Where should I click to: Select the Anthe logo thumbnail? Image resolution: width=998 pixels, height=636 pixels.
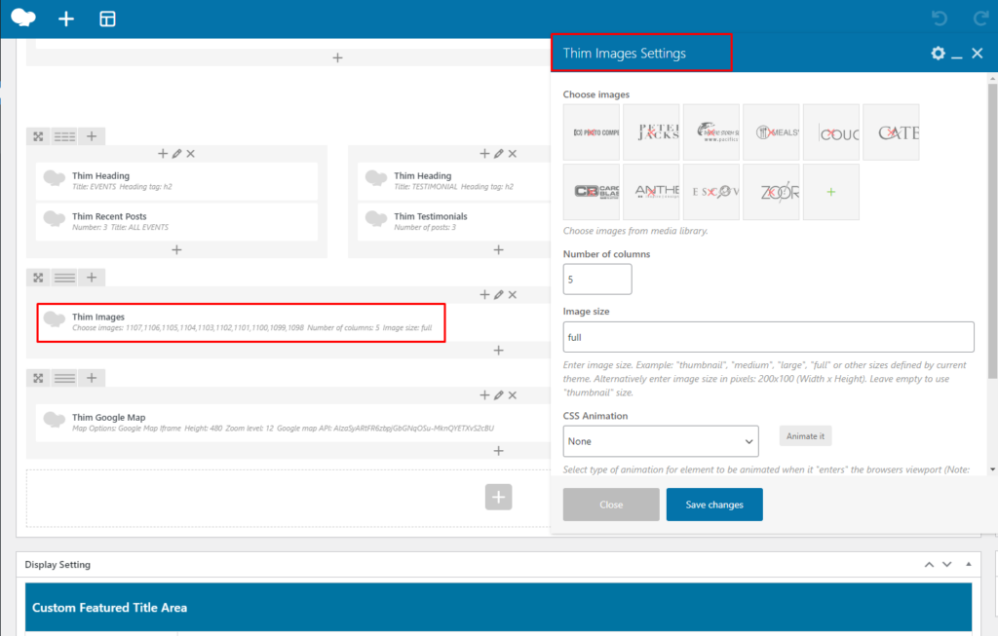point(651,192)
